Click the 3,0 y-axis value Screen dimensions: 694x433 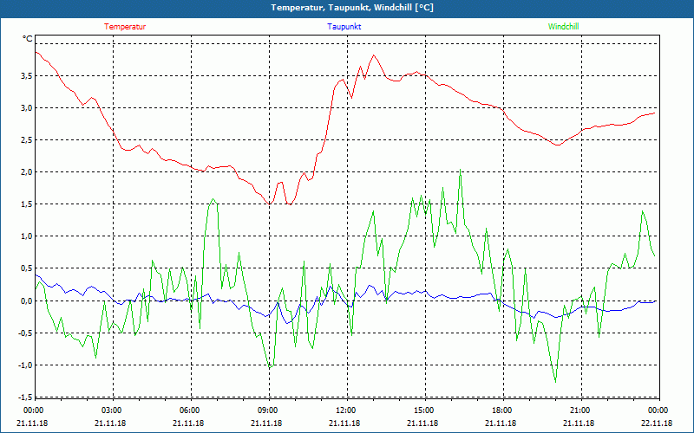click(27, 108)
